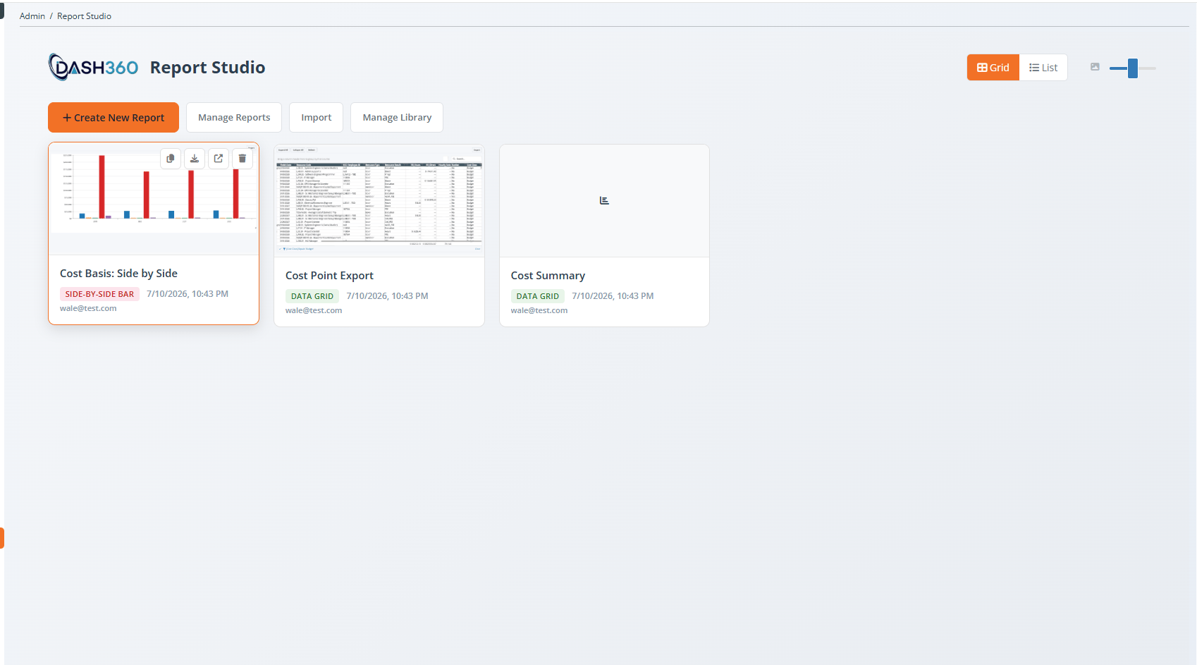Switch to List view
Screen dimensions: 1197x665
[1043, 68]
